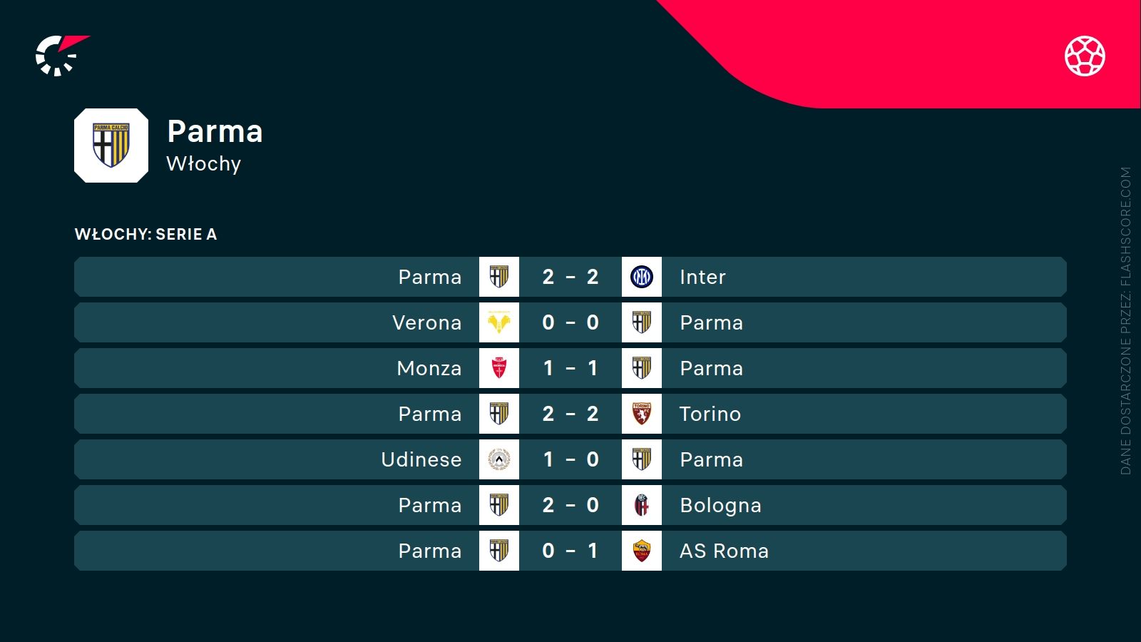The width and height of the screenshot is (1141, 642).
Task: Click the Udinese club crest
Action: point(499,459)
